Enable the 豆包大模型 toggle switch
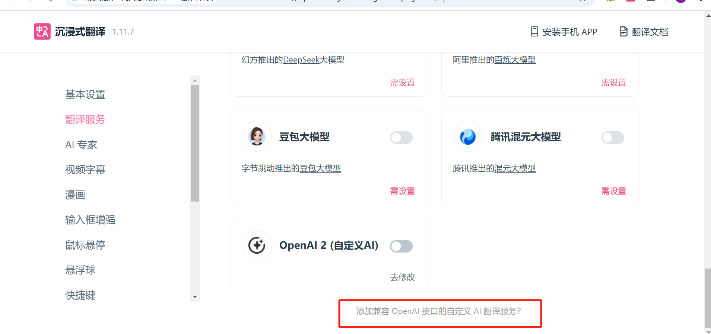Image resolution: width=711 pixels, height=334 pixels. (x=401, y=138)
